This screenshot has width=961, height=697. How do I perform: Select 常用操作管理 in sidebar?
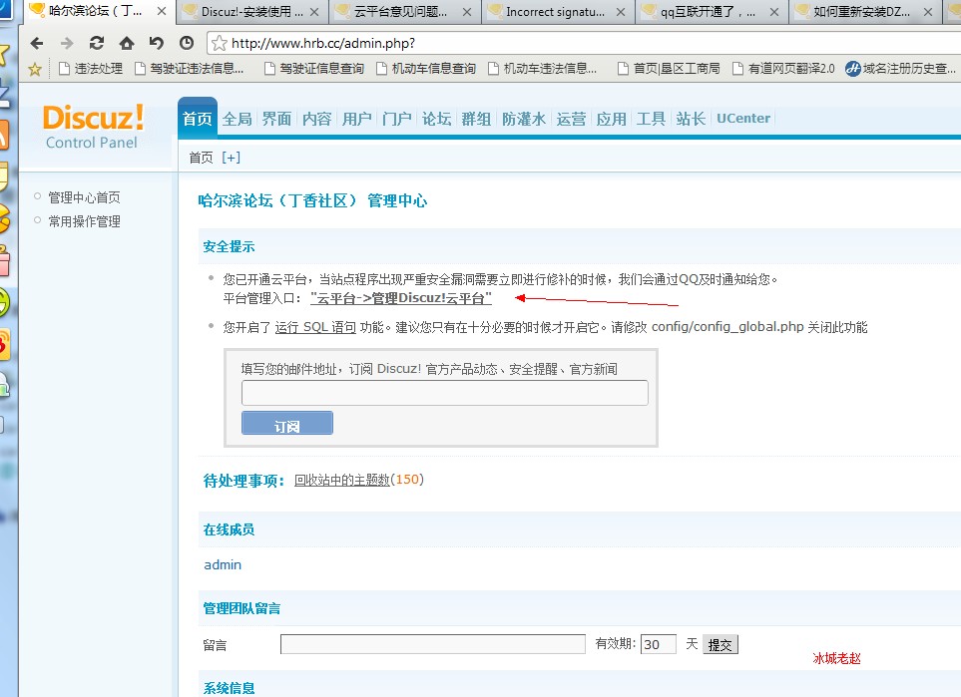[84, 221]
